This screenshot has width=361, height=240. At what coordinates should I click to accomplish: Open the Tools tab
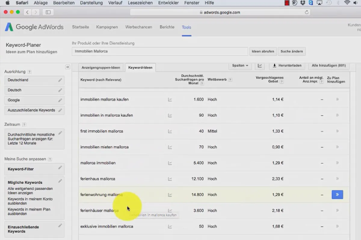tap(187, 27)
